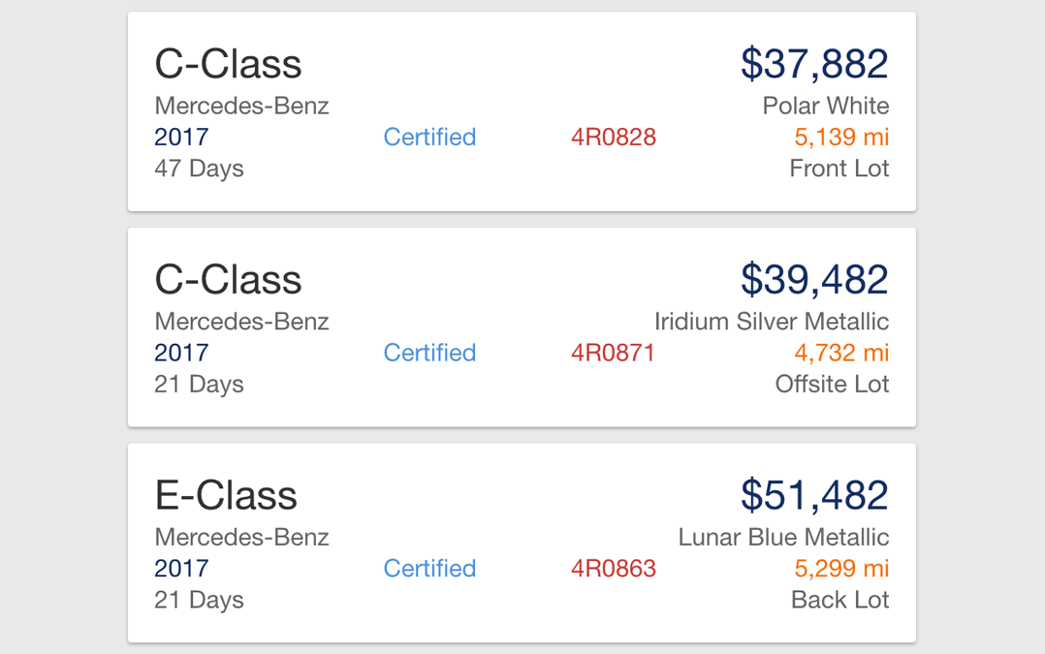This screenshot has width=1045, height=654.
Task: Click stock number 4R0871
Action: coord(613,353)
